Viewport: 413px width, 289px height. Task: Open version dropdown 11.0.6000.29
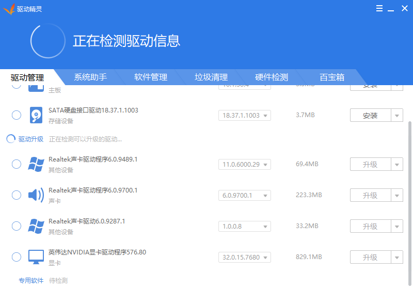(x=244, y=165)
